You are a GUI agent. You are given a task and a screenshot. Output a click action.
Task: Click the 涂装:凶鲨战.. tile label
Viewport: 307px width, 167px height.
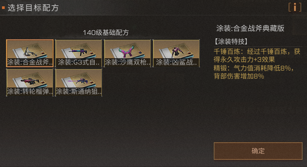(176, 62)
